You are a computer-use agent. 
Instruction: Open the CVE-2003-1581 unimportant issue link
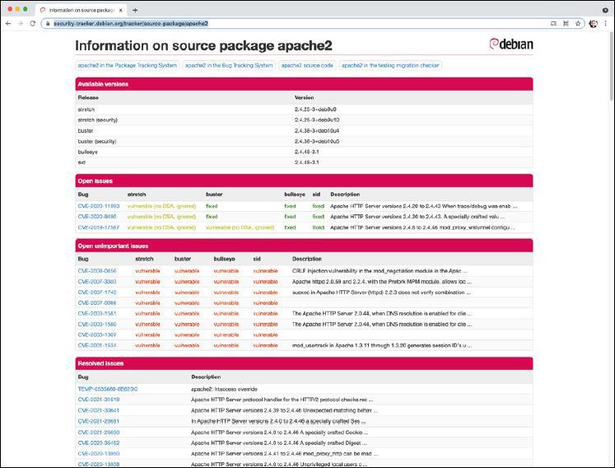[97, 314]
